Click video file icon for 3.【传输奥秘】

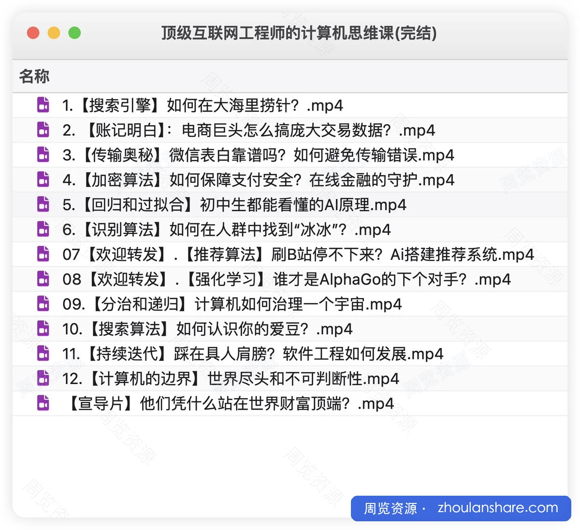pos(43,155)
